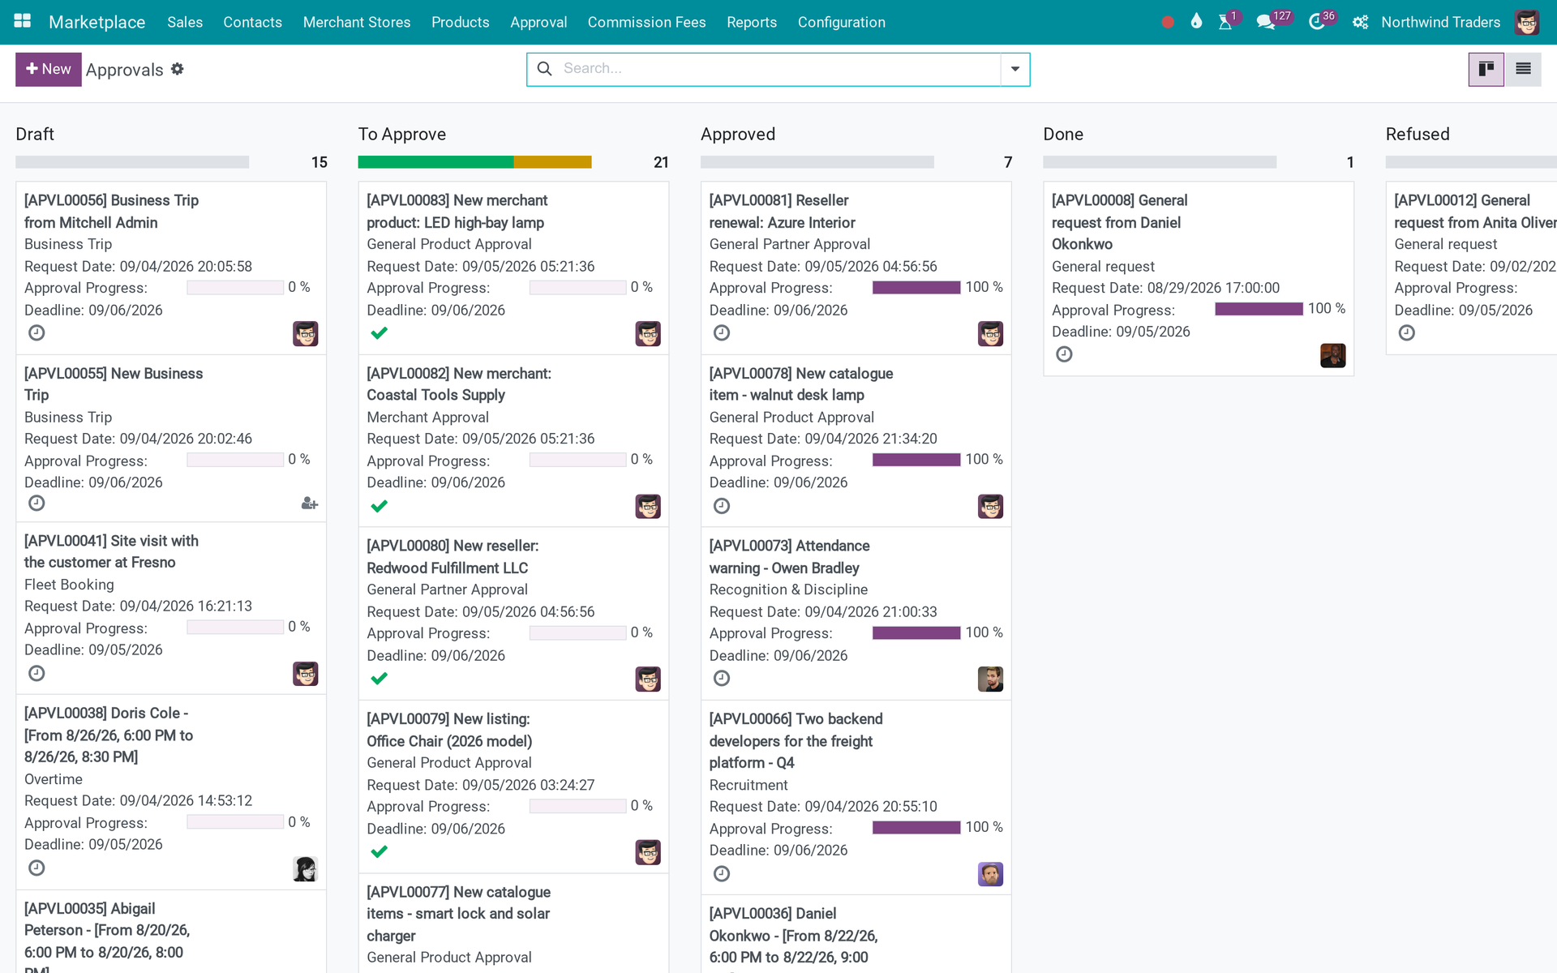1557x973 pixels.
Task: Click user avatar on APVL00038 card
Action: 306,869
